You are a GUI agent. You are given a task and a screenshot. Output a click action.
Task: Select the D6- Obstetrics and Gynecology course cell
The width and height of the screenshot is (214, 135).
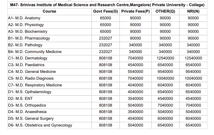tap(40, 125)
